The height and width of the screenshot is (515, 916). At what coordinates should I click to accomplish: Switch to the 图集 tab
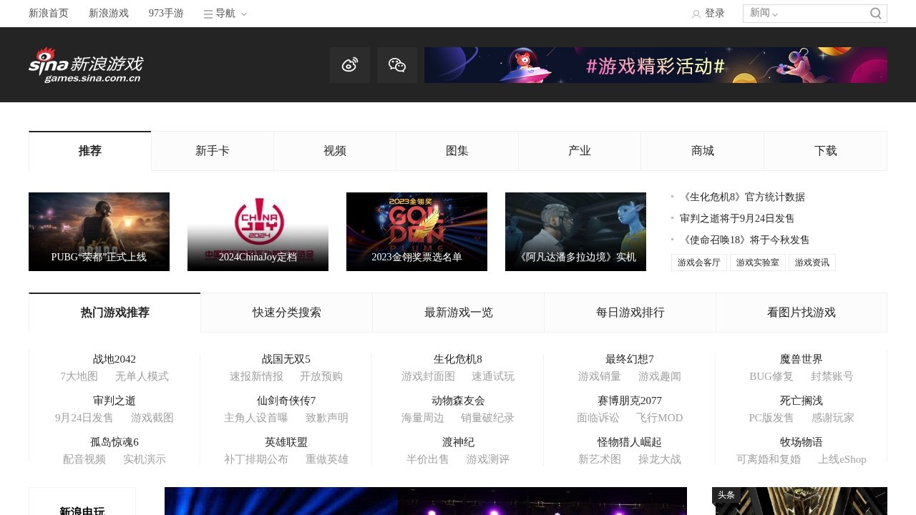(457, 151)
